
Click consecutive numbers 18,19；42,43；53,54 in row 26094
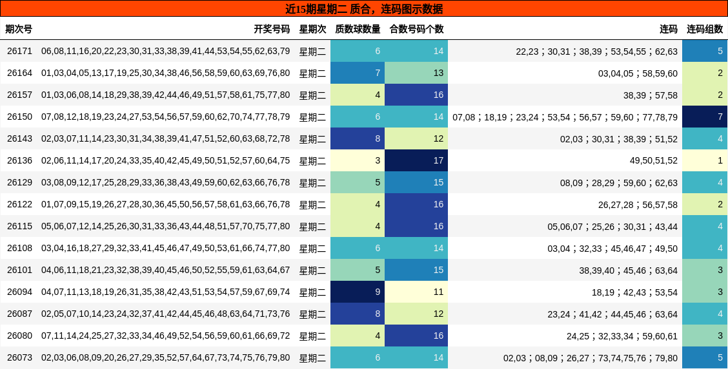click(634, 292)
